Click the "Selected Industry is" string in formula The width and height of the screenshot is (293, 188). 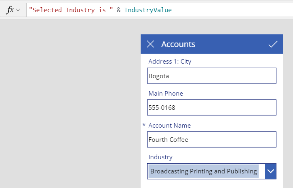71,10
